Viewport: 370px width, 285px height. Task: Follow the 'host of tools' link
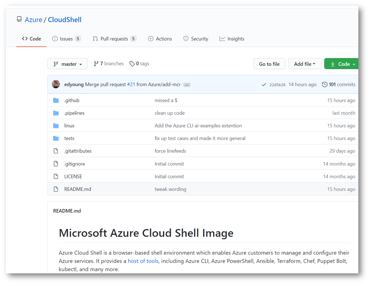[143, 261]
